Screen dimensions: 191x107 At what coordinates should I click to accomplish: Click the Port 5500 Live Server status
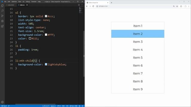(73, 106)
